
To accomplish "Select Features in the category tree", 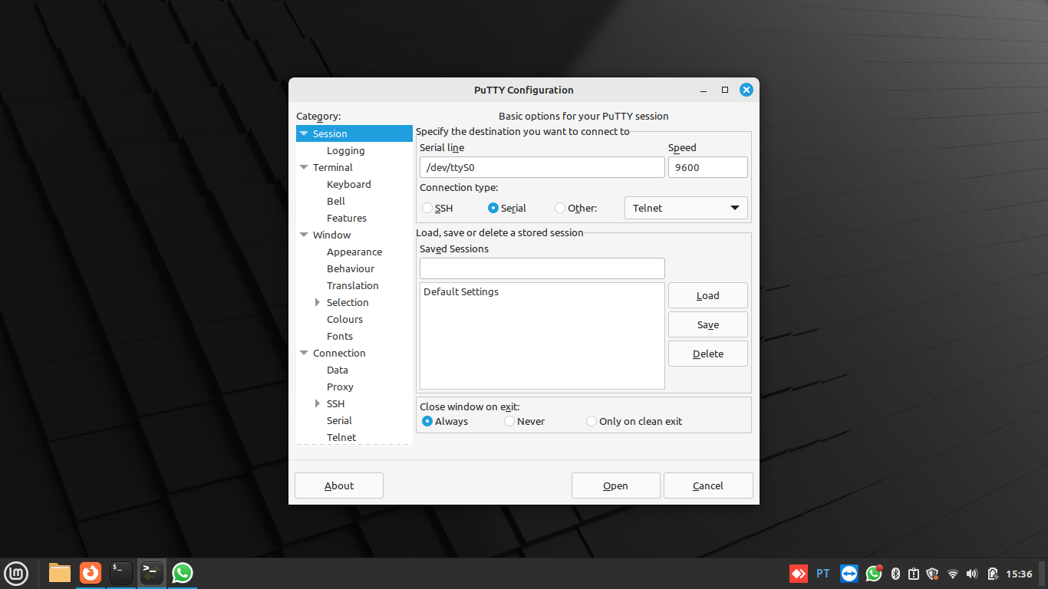I will pyautogui.click(x=347, y=218).
